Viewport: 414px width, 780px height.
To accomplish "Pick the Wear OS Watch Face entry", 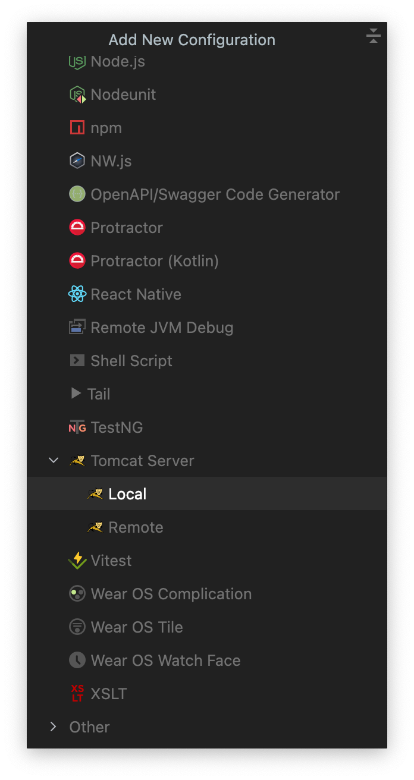I will pos(165,661).
